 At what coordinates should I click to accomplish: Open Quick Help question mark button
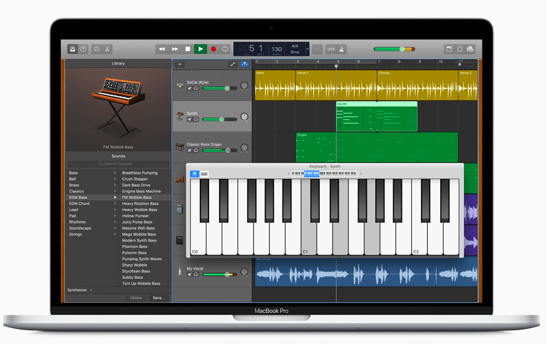(83, 49)
